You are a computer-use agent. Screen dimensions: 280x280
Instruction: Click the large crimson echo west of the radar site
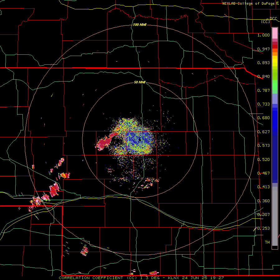tap(104, 143)
